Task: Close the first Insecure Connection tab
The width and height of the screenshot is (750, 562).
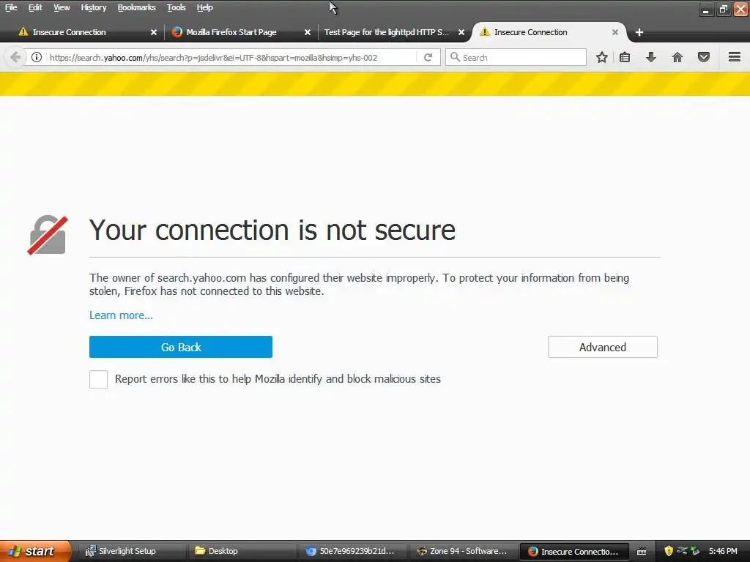Action: pyautogui.click(x=154, y=32)
